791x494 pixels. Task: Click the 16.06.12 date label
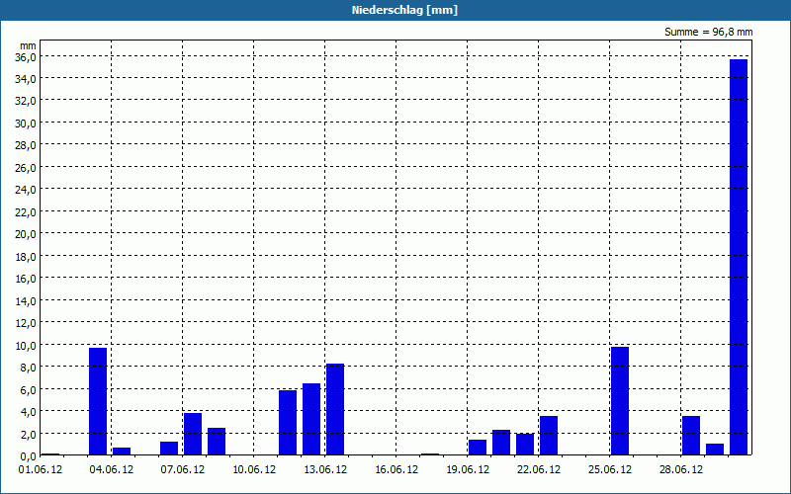coord(396,470)
